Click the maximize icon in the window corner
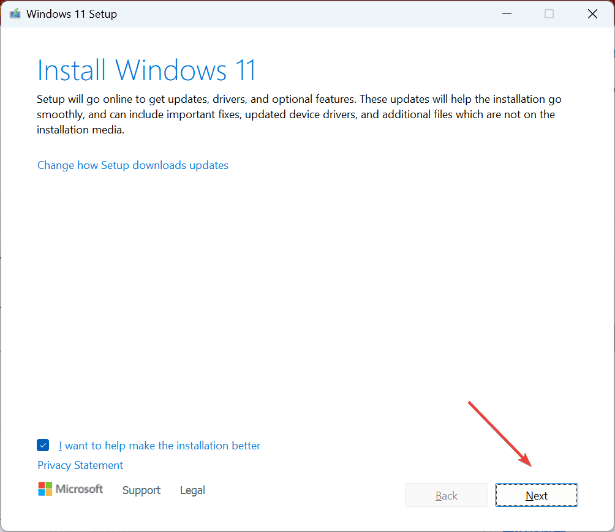Screen dimensions: 615x532 pyautogui.click(x=549, y=13)
